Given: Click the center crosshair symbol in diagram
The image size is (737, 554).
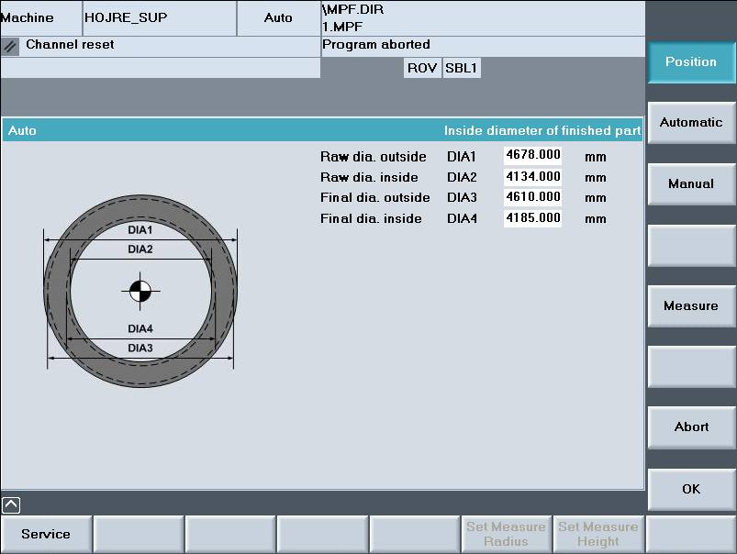Looking at the screenshot, I should (139, 291).
